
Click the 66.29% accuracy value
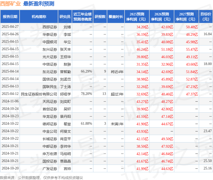(x=86, y=71)
